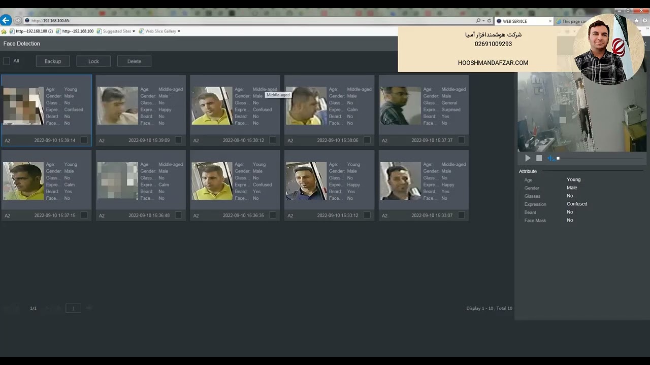The height and width of the screenshot is (365, 650).
Task: Click the address bar URL field
Action: pos(249,21)
